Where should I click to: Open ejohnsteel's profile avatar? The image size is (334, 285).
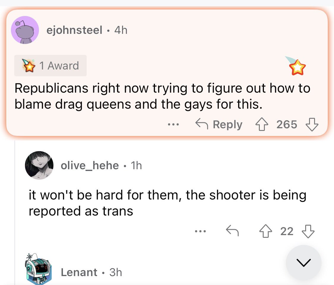(x=25, y=30)
